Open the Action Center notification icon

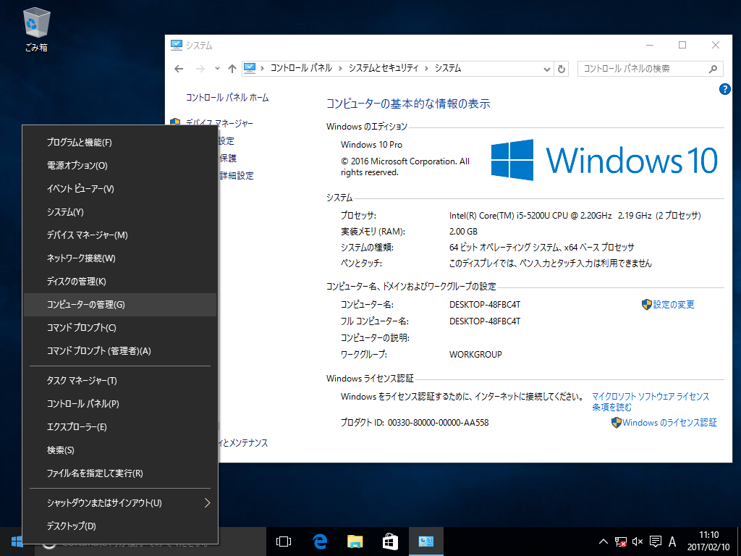656,542
